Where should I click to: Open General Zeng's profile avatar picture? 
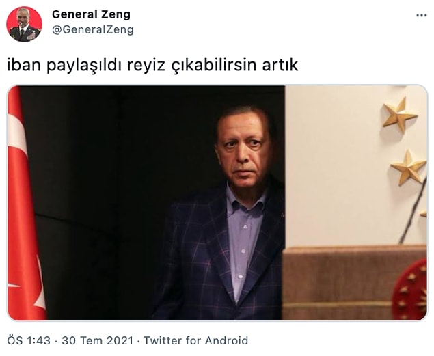point(25,25)
